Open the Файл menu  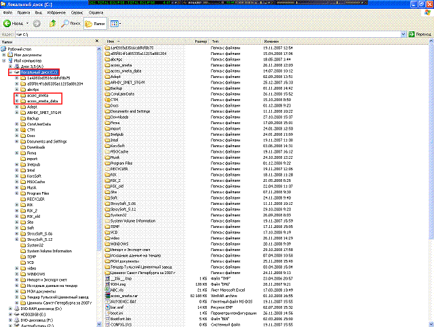pyautogui.click(x=7, y=12)
